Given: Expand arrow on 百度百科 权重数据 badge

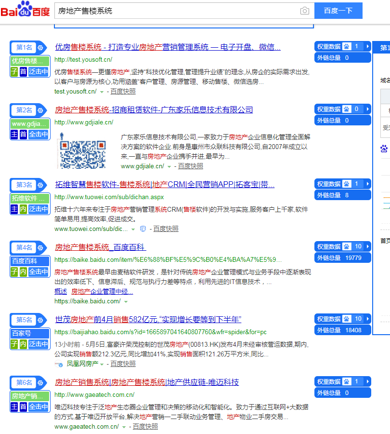Looking at the screenshot, I should tap(367, 246).
